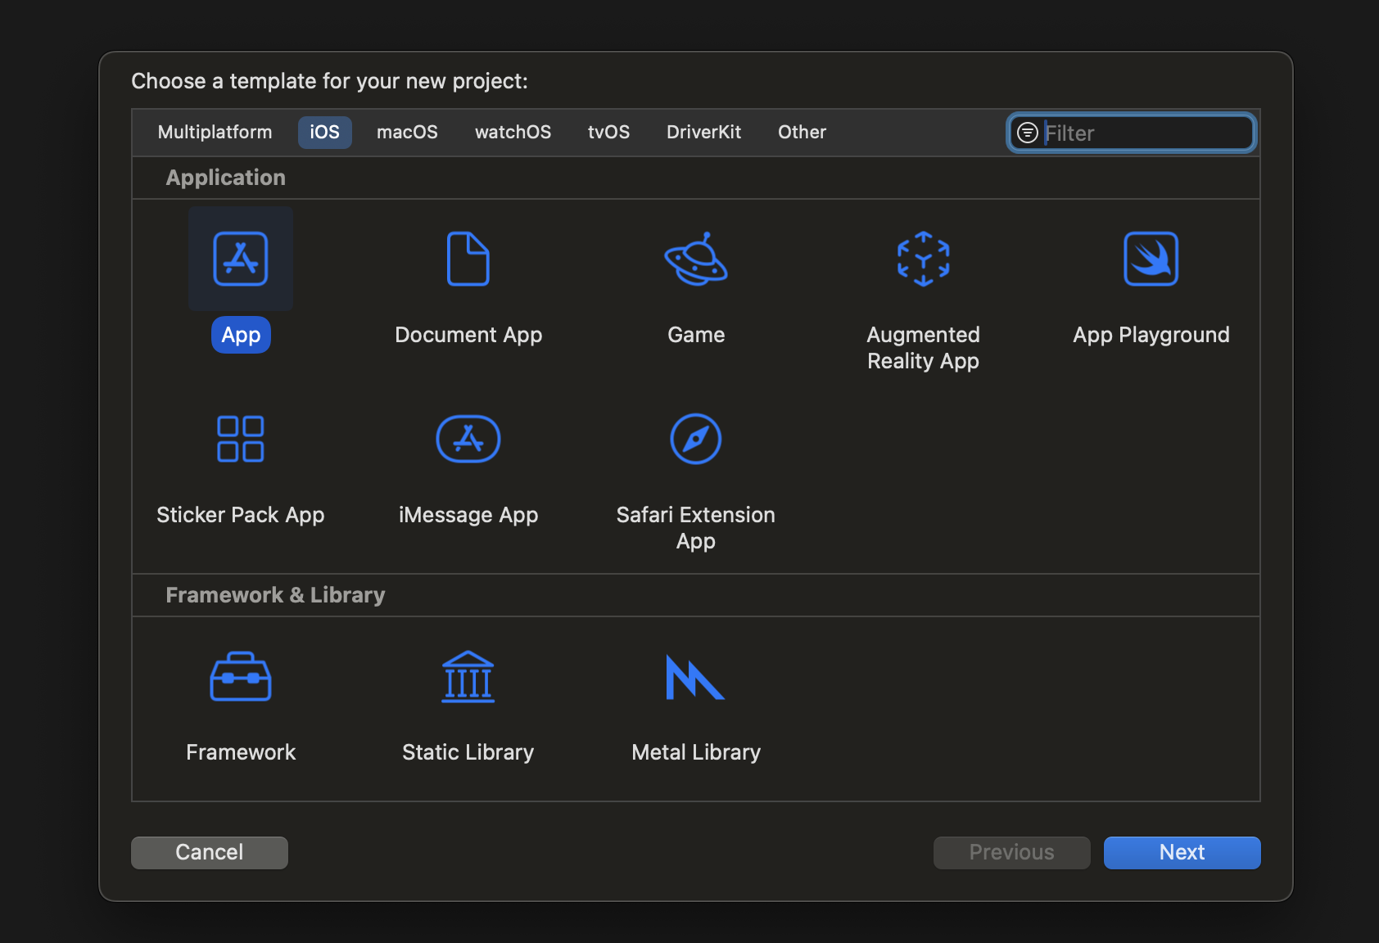This screenshot has width=1379, height=943.
Task: Click the iMessage App label
Action: coord(468,515)
